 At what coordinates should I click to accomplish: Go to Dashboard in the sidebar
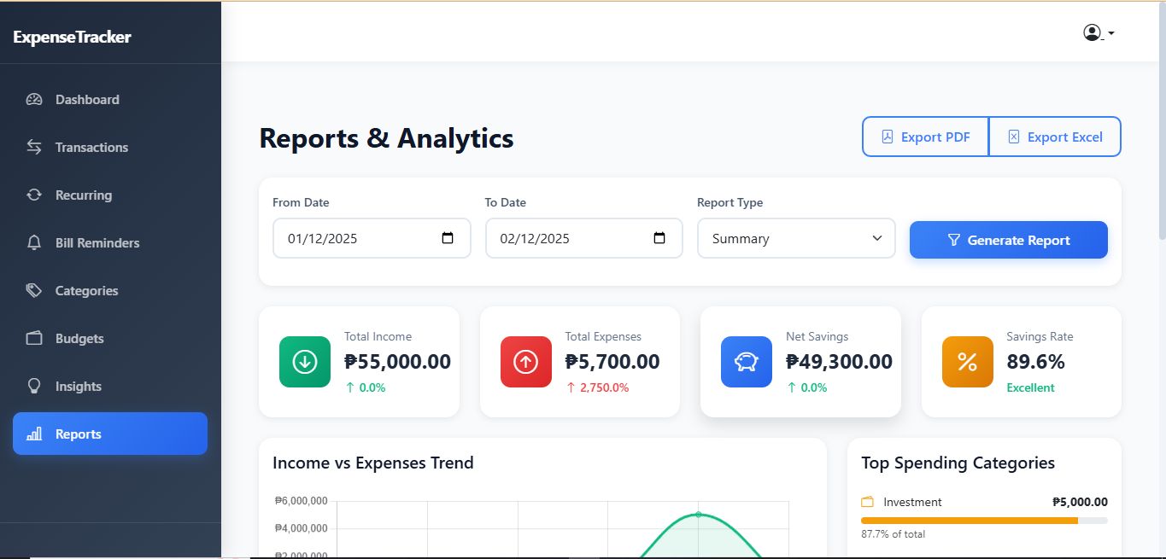(x=110, y=99)
